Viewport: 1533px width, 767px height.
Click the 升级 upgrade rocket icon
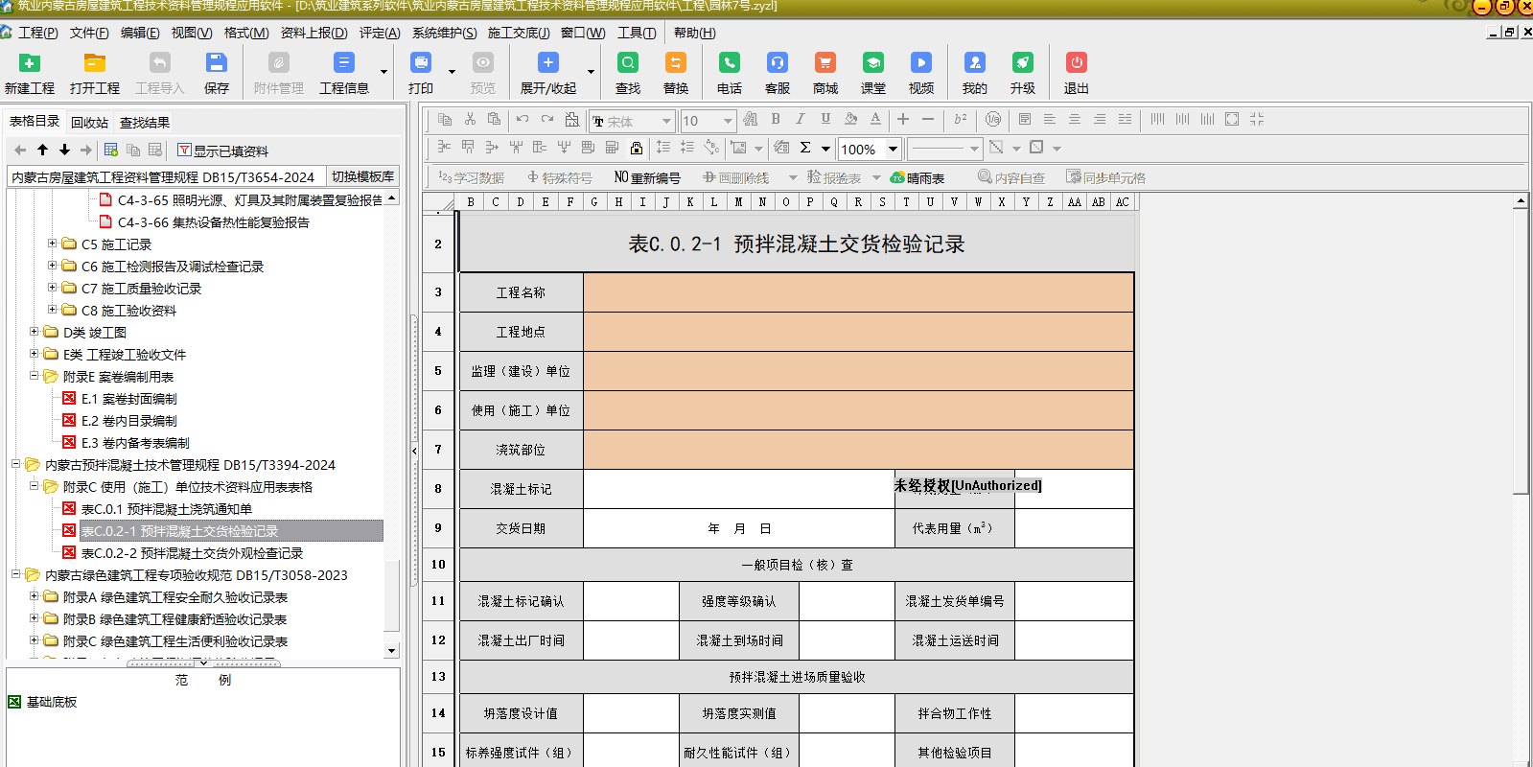pyautogui.click(x=1022, y=63)
